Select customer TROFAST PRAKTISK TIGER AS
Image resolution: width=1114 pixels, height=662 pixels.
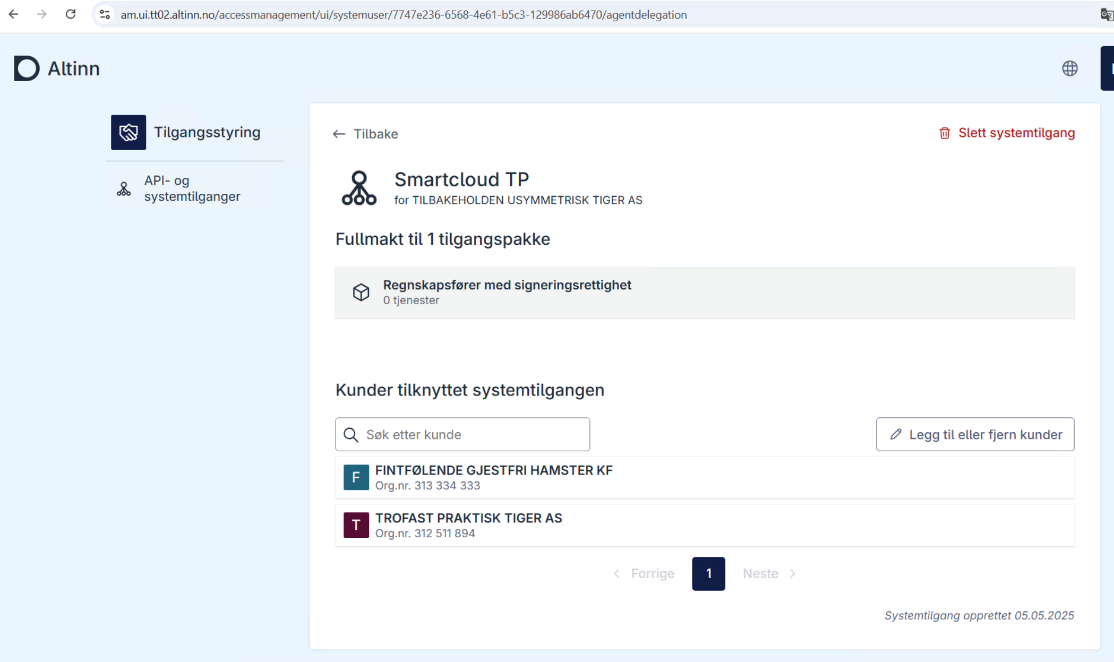tap(705, 525)
